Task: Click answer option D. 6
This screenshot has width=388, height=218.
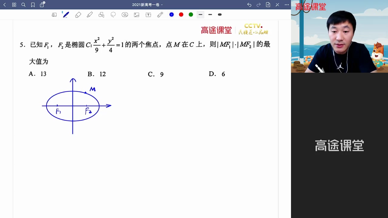Action: (x=217, y=74)
